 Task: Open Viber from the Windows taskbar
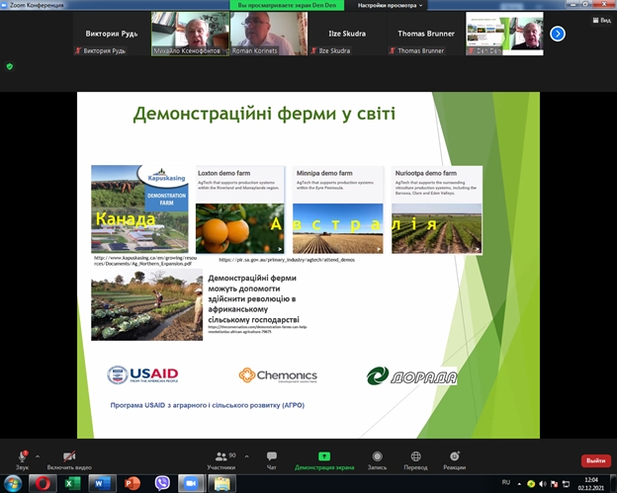click(162, 483)
